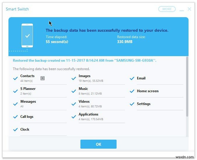Click the checkmark beside Applications
197x160 pixels.
tap(73, 117)
